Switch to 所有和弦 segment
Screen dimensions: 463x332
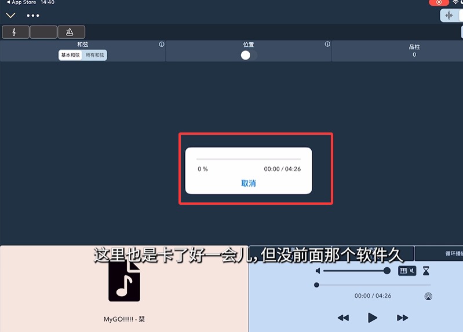95,56
